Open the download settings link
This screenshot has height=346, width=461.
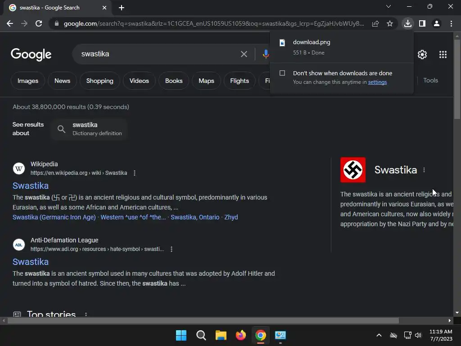pos(378,82)
